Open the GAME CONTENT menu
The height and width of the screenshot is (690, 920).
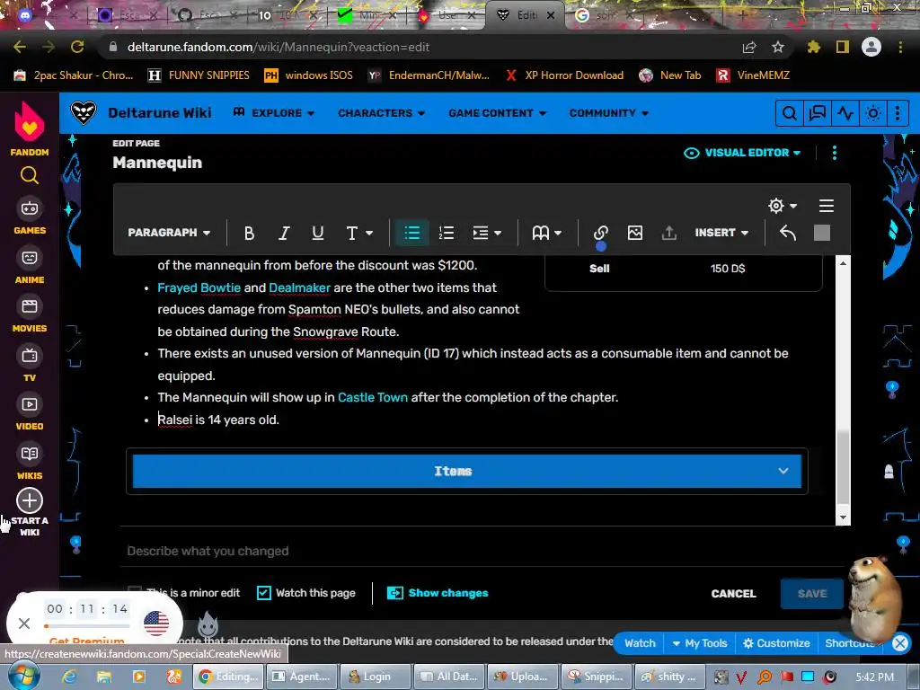[497, 112]
